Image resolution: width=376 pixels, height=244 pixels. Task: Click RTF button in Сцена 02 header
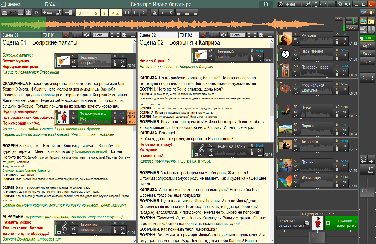coord(214,35)
